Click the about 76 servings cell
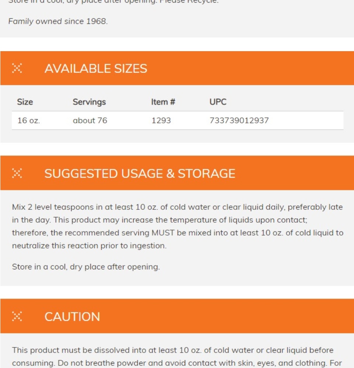The image size is (354, 368). tap(90, 120)
